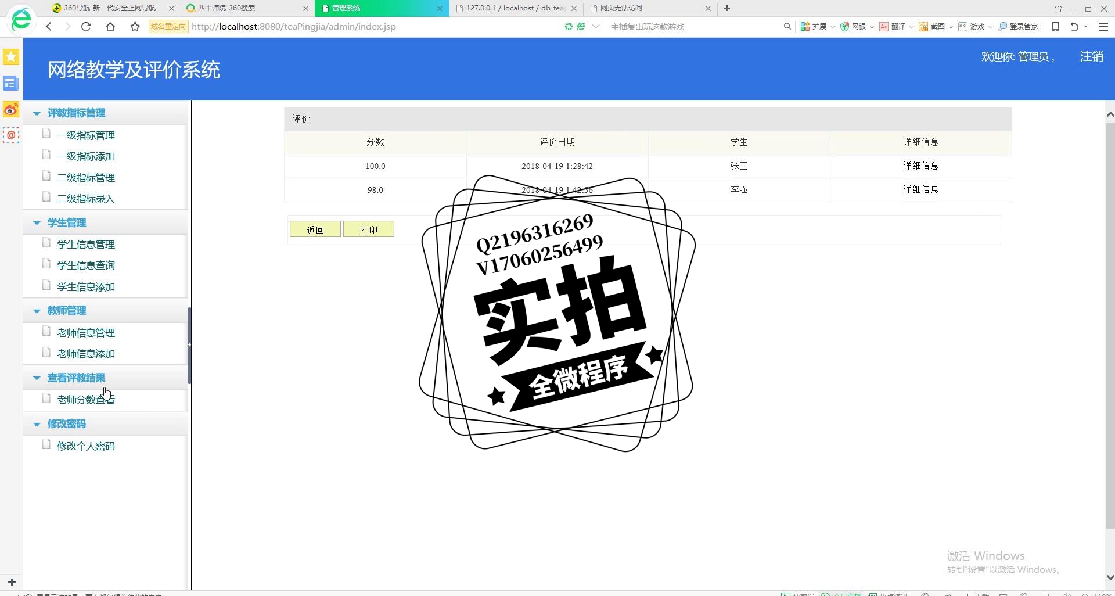
Task: Open the blue news feed sidebar icon
Action: [x=11, y=83]
